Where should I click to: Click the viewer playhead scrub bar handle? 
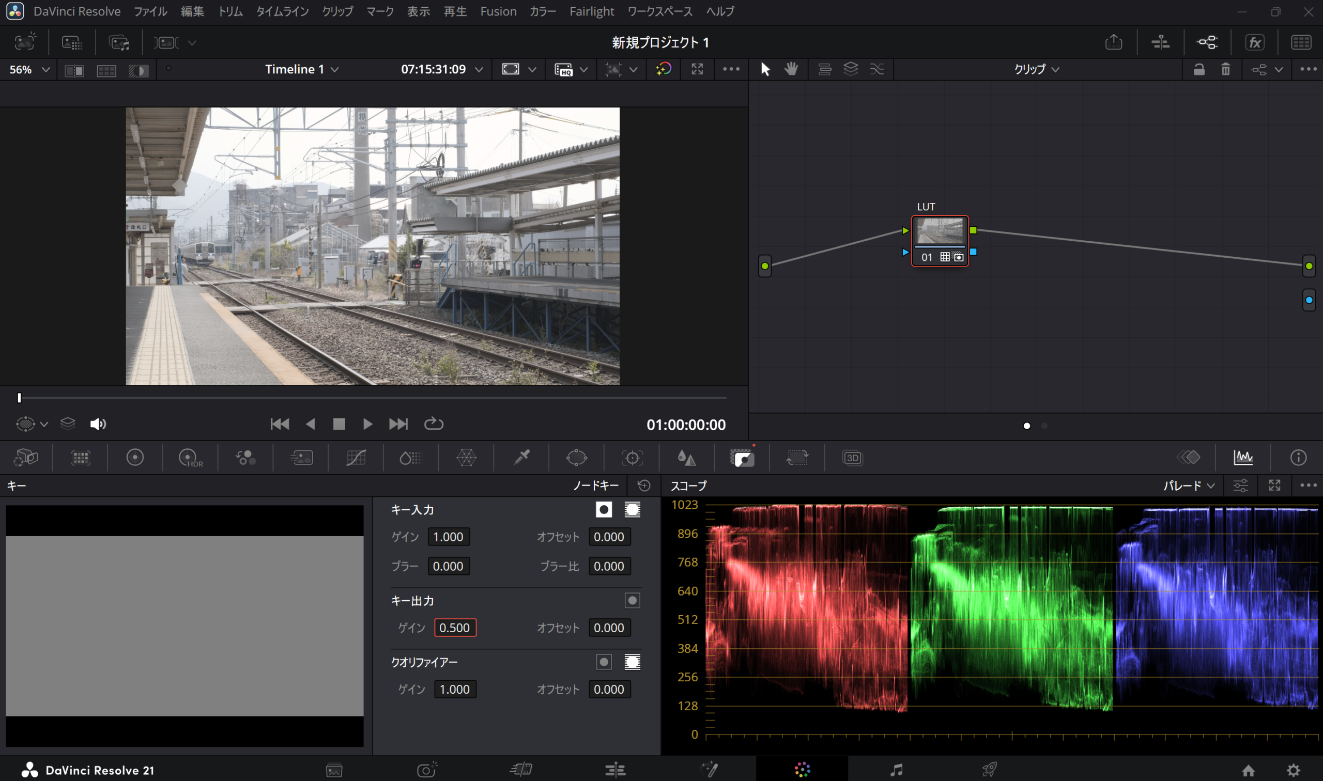[x=20, y=398]
